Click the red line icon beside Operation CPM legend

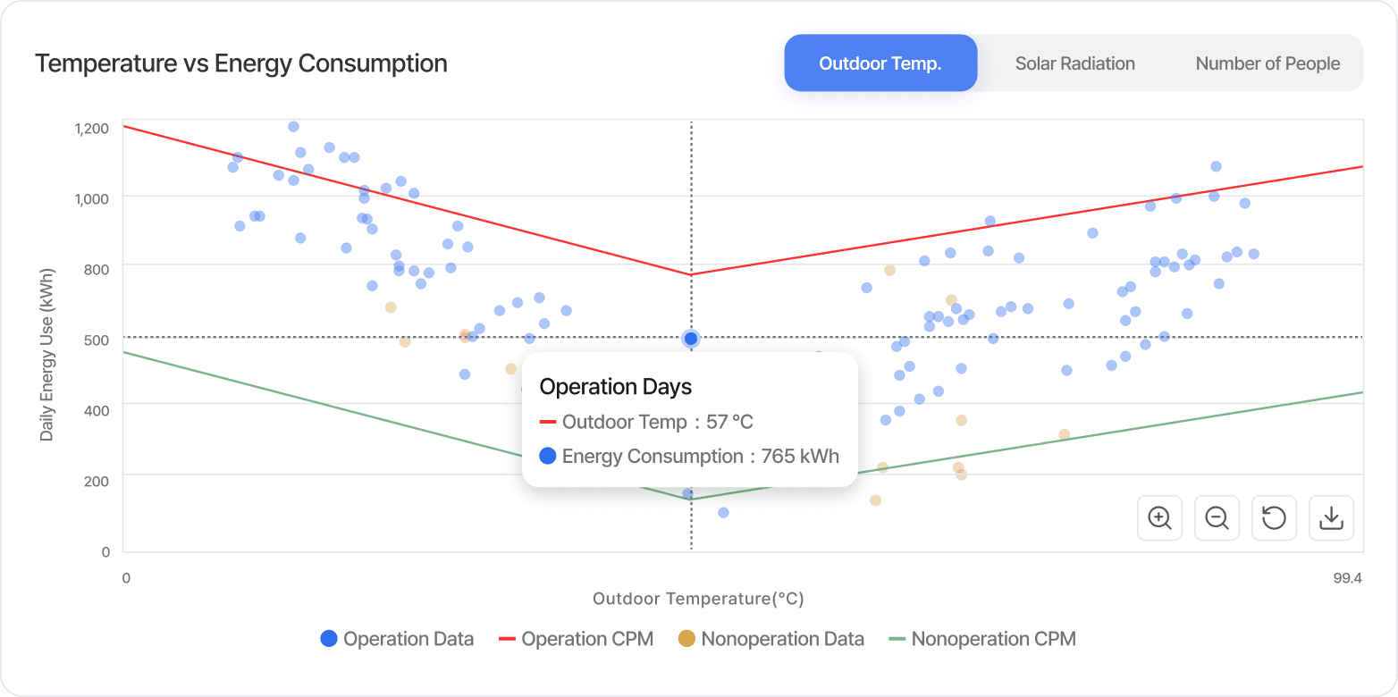pos(508,639)
